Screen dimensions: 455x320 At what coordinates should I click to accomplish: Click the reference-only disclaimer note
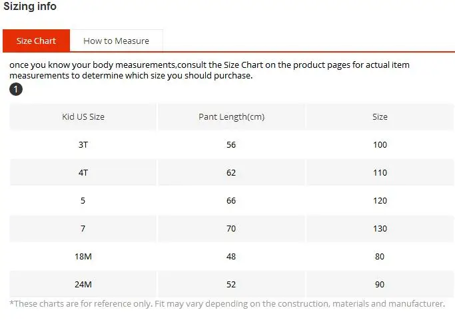[227, 303]
